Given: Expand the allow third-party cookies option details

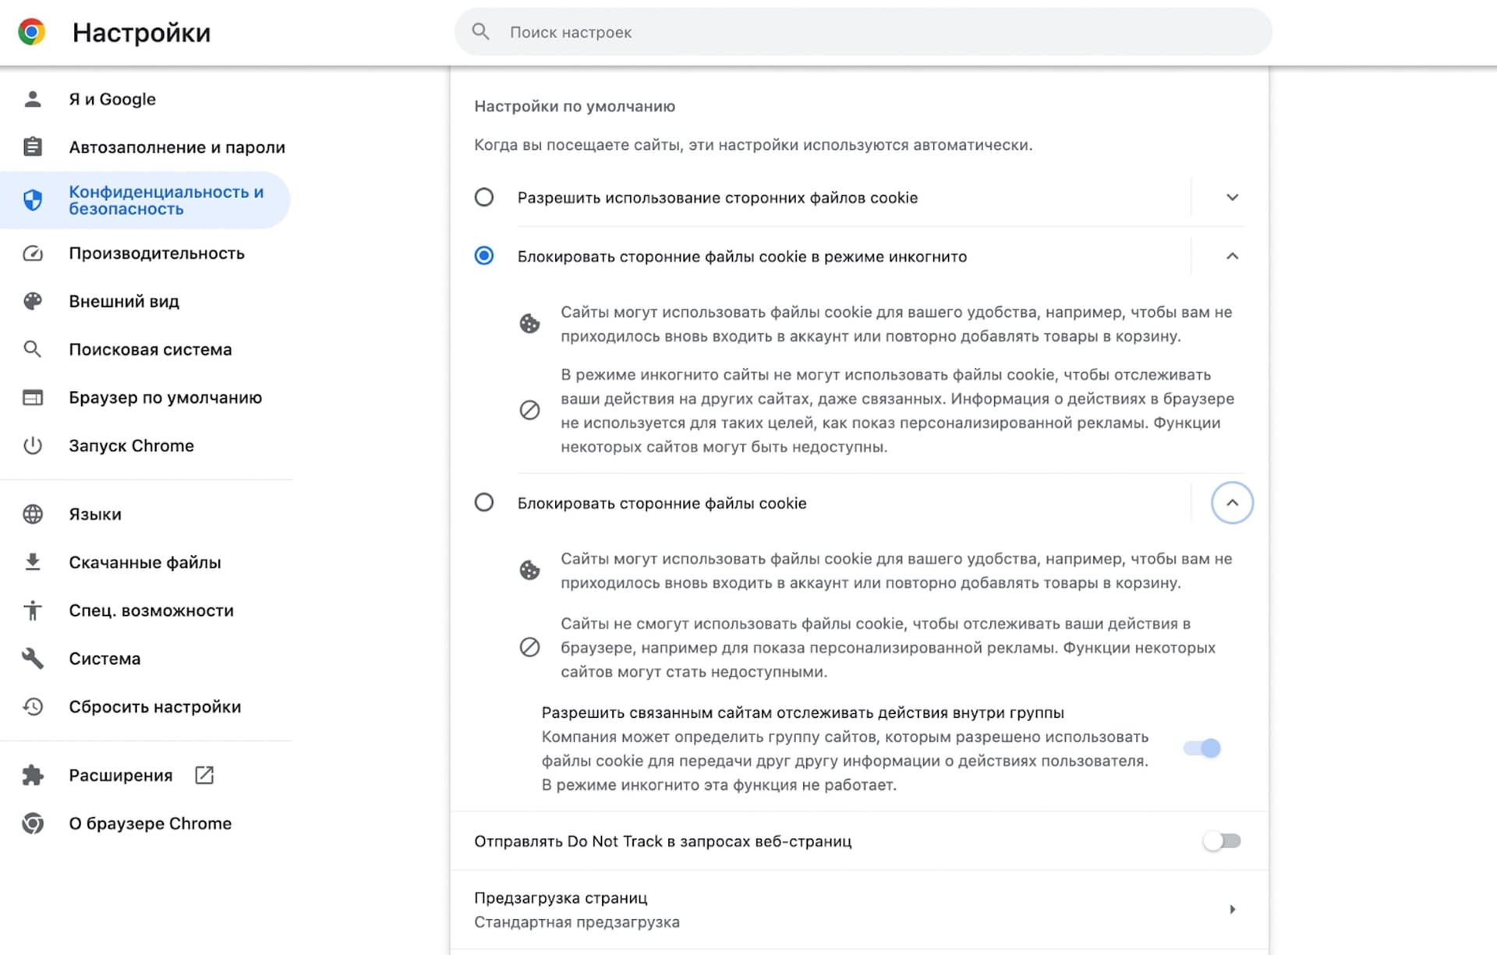Looking at the screenshot, I should coord(1232,197).
